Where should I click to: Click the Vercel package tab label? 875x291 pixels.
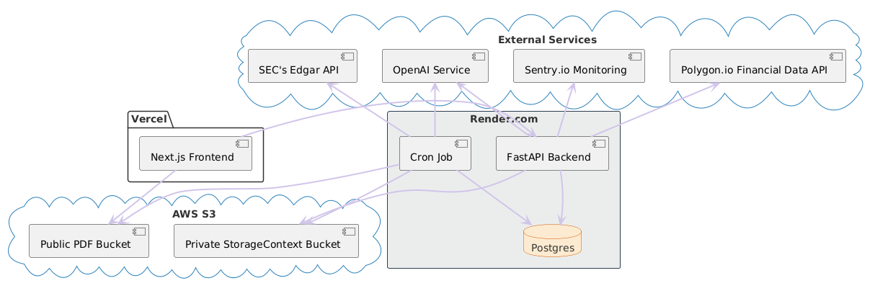[x=148, y=118]
